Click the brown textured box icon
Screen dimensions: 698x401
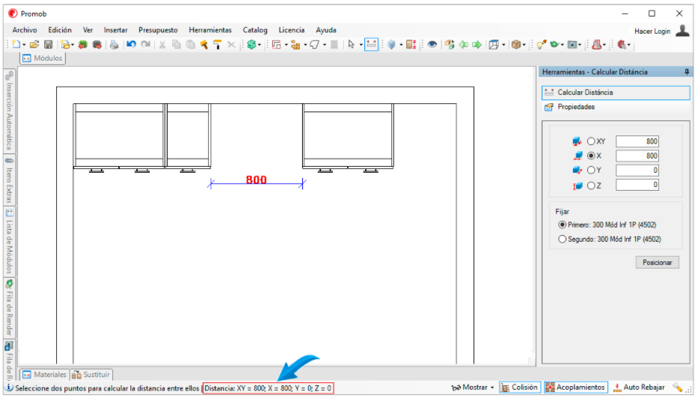pos(516,44)
